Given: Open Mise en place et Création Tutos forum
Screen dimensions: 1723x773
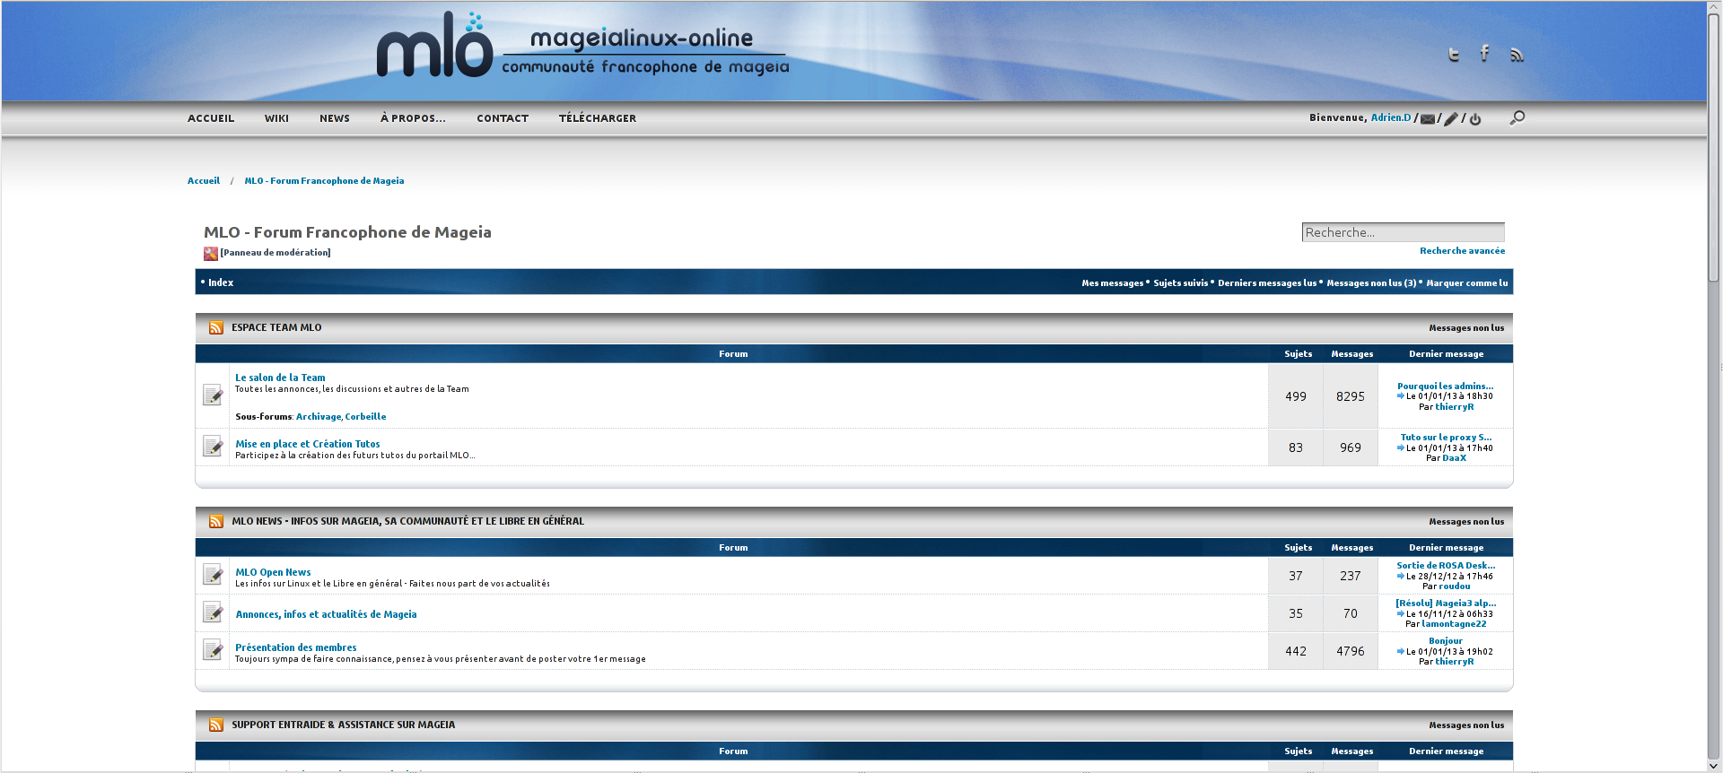Looking at the screenshot, I should pyautogui.click(x=308, y=445).
